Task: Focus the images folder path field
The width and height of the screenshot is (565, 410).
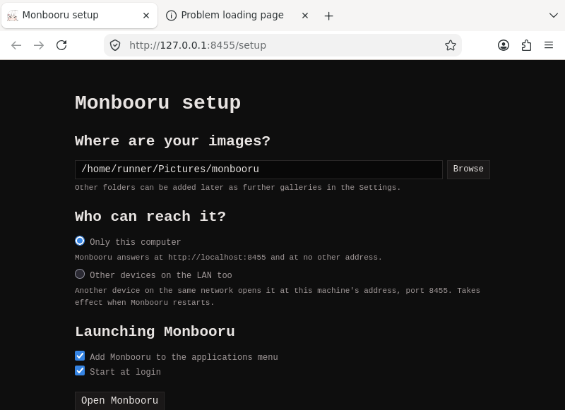Action: 258,169
